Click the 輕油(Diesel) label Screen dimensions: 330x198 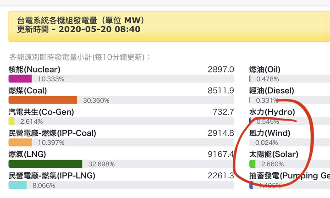tap(272, 91)
